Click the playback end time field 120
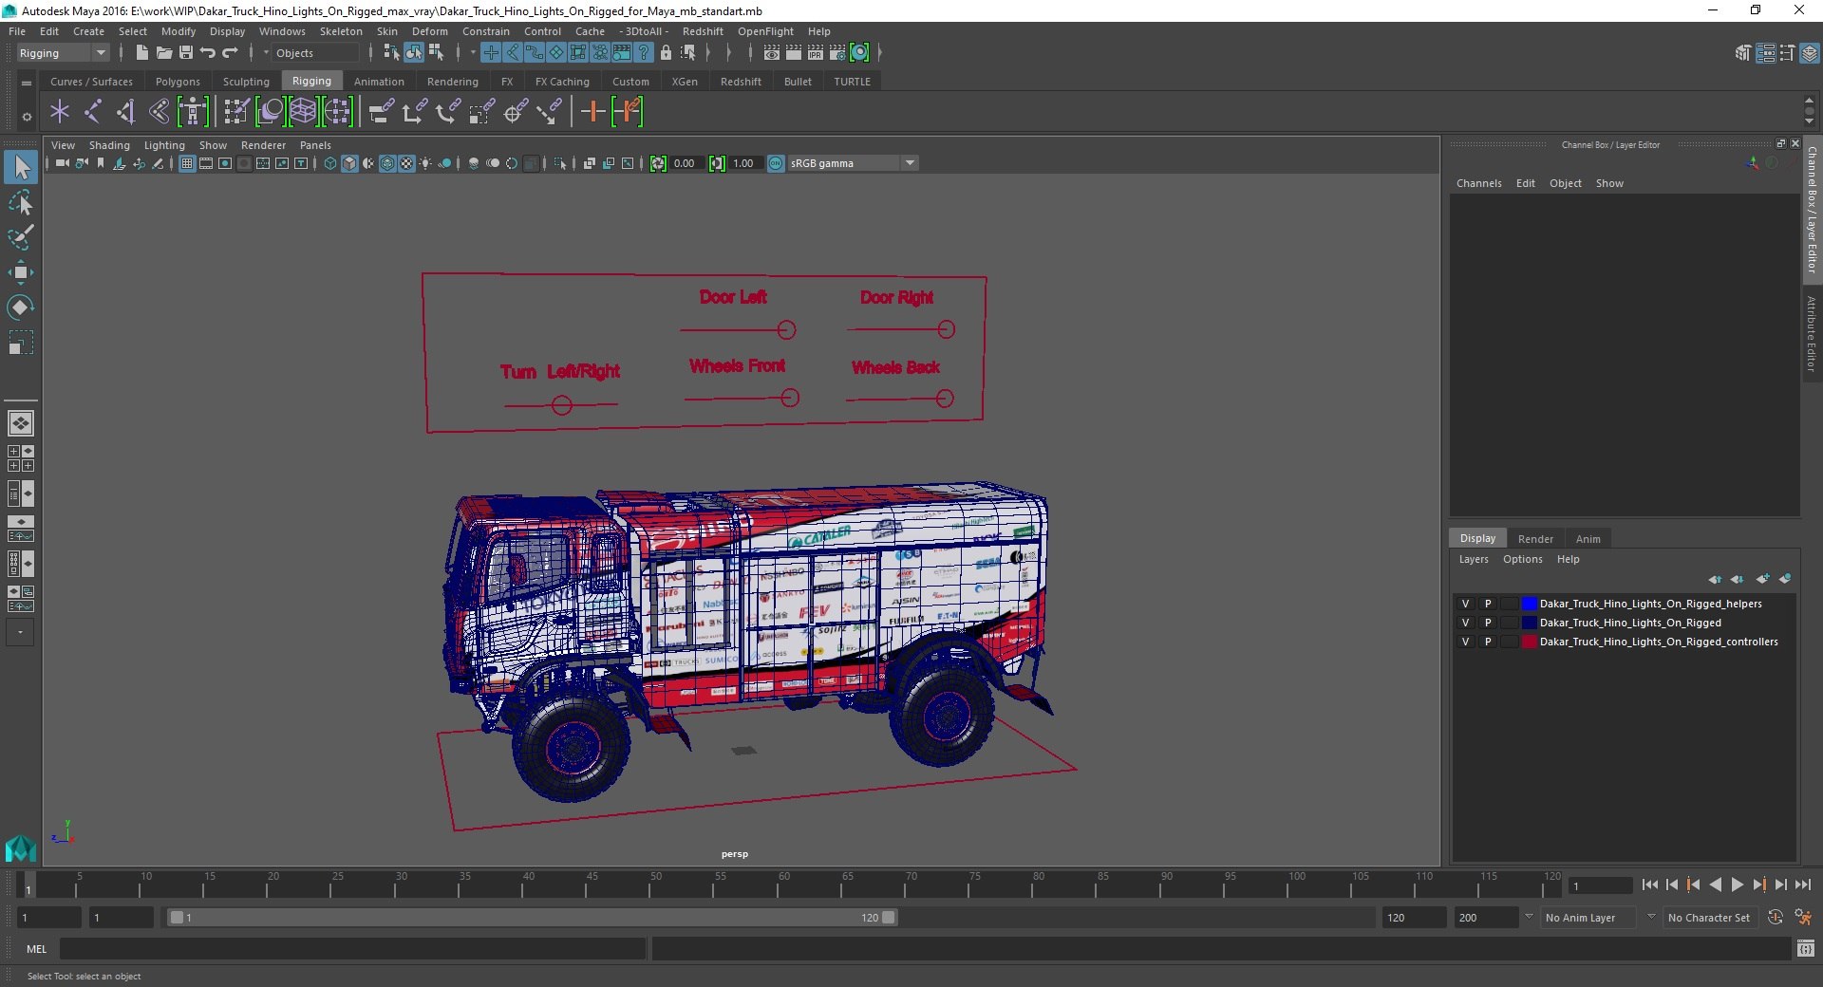This screenshot has height=987, width=1823. [x=1413, y=918]
